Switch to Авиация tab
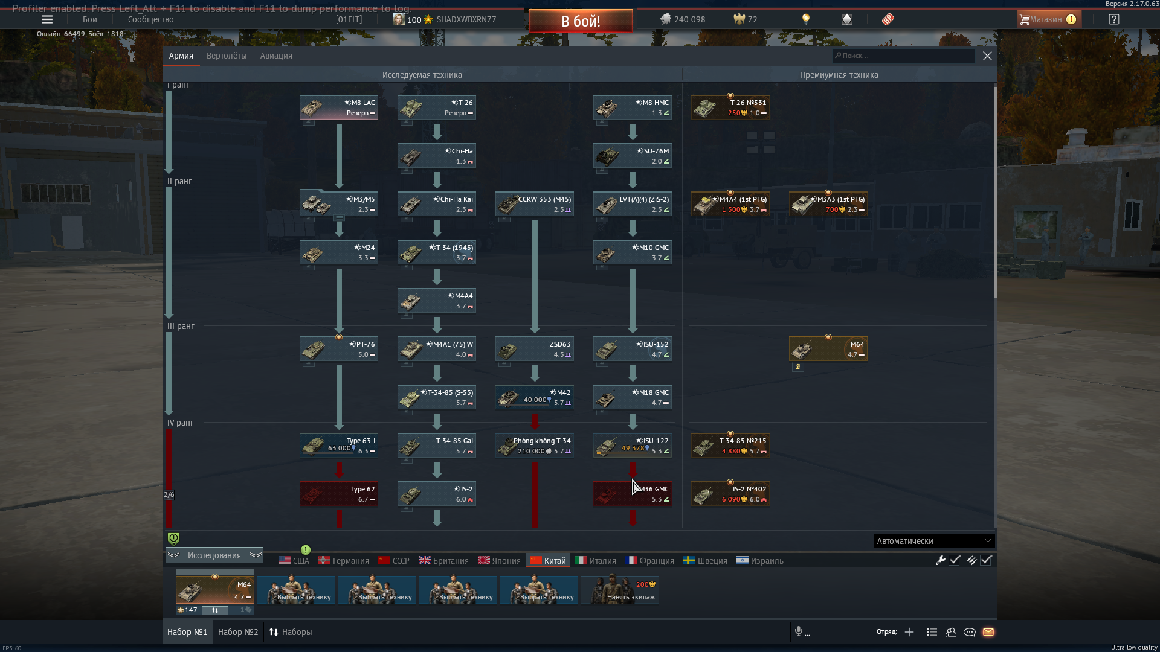 [276, 56]
